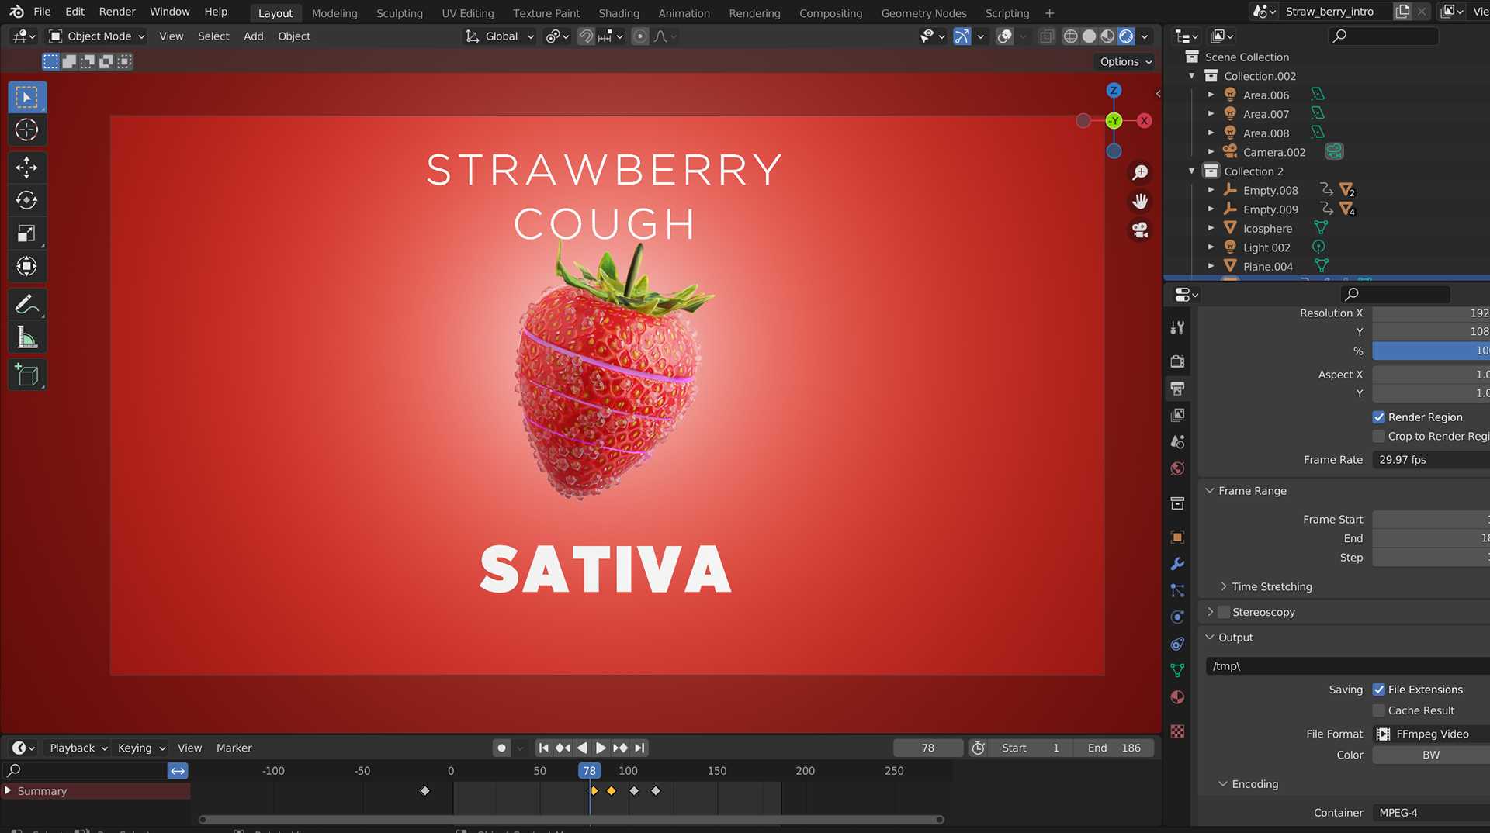Toggle proportional editing in the header
The width and height of the screenshot is (1490, 833).
639,36
